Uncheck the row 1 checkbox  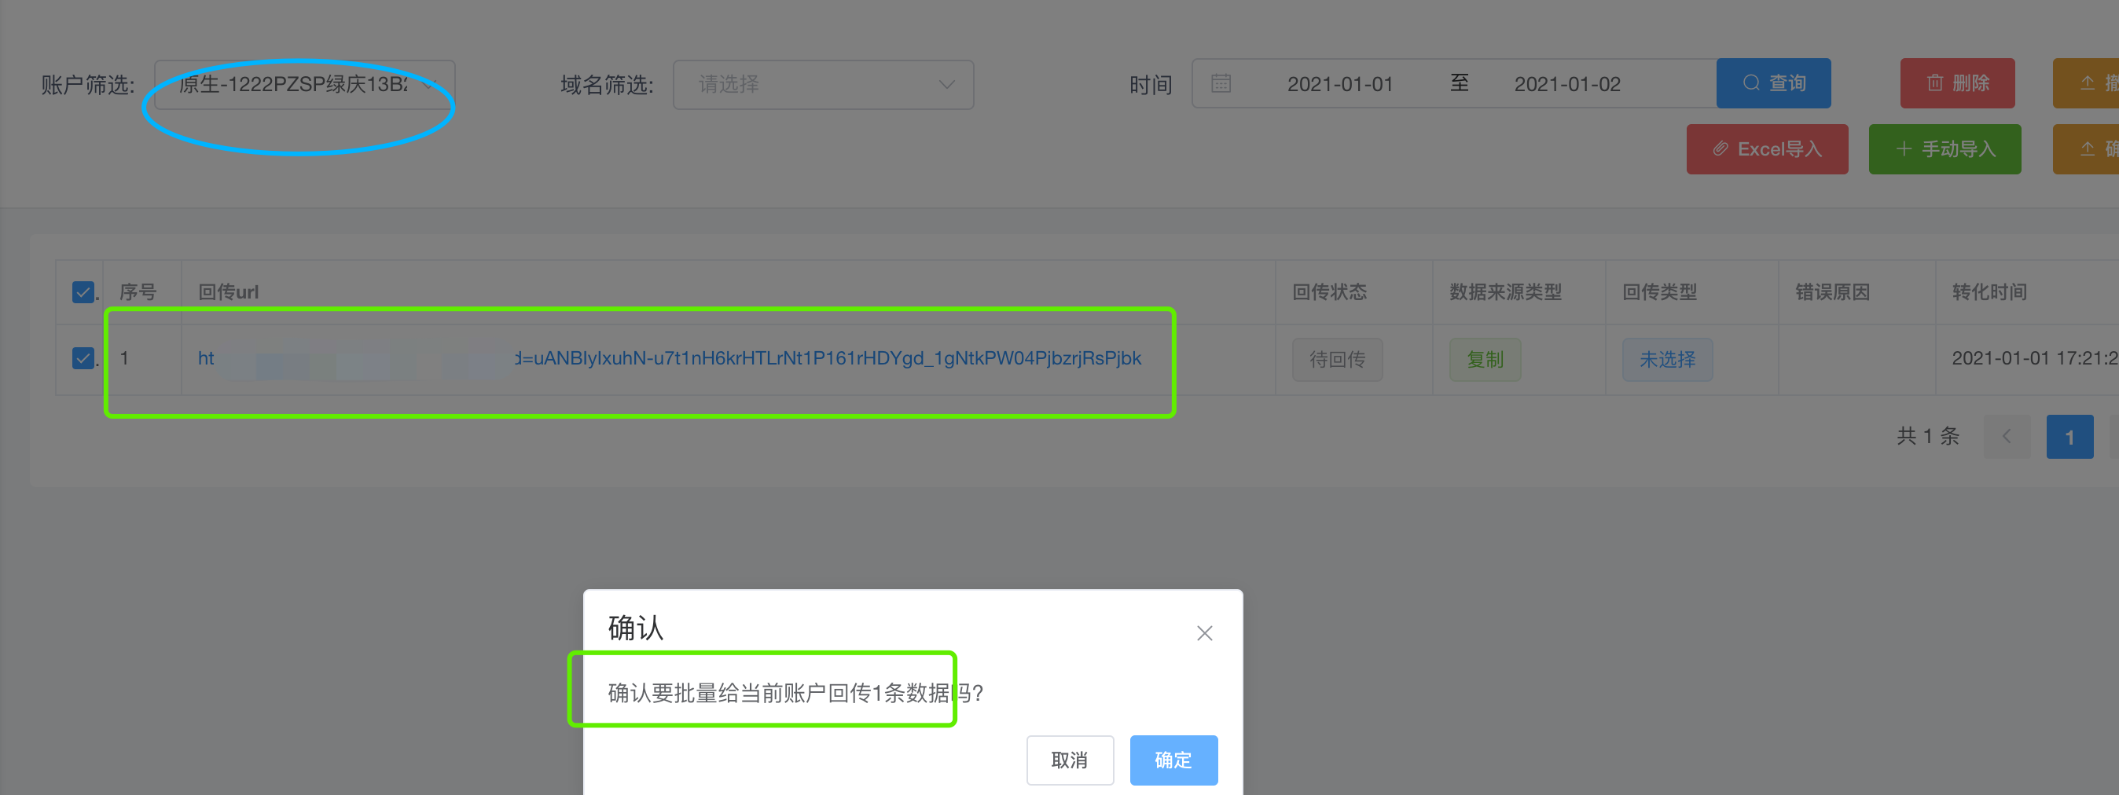tap(83, 358)
